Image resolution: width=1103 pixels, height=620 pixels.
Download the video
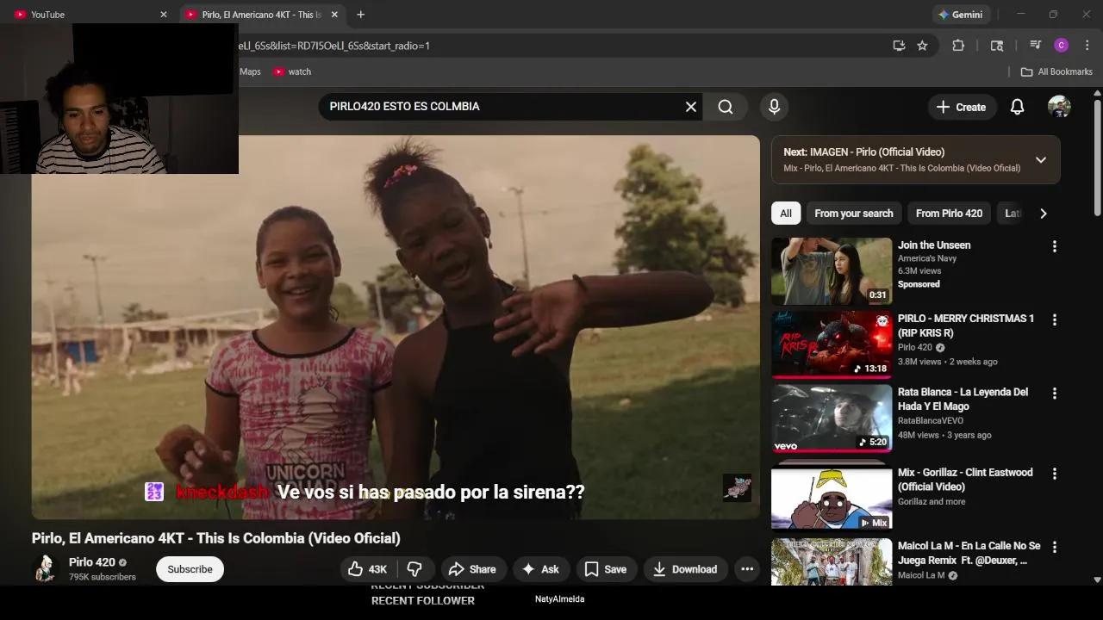pyautogui.click(x=685, y=569)
